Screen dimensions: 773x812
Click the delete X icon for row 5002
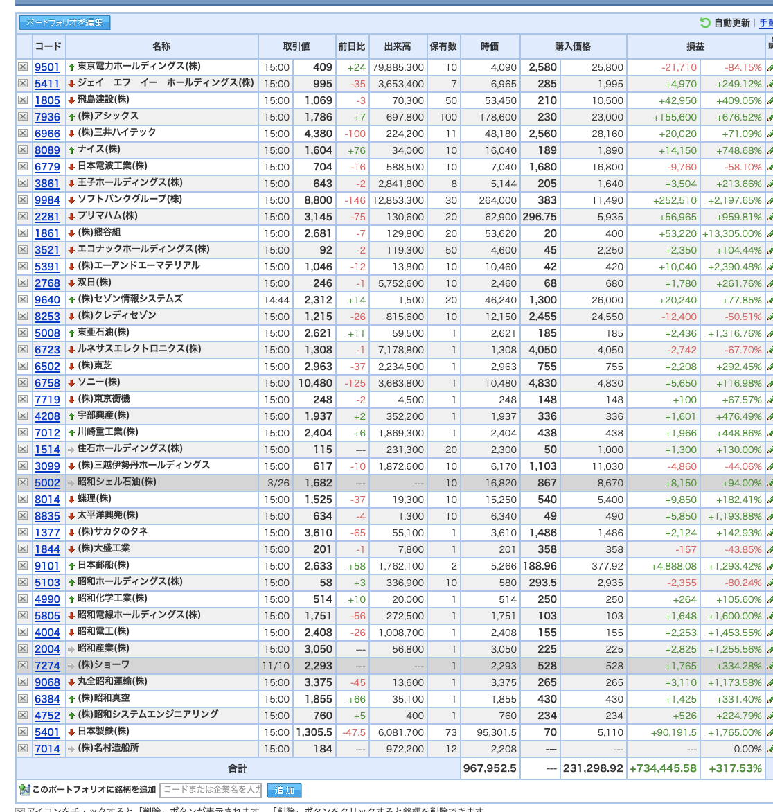click(23, 483)
